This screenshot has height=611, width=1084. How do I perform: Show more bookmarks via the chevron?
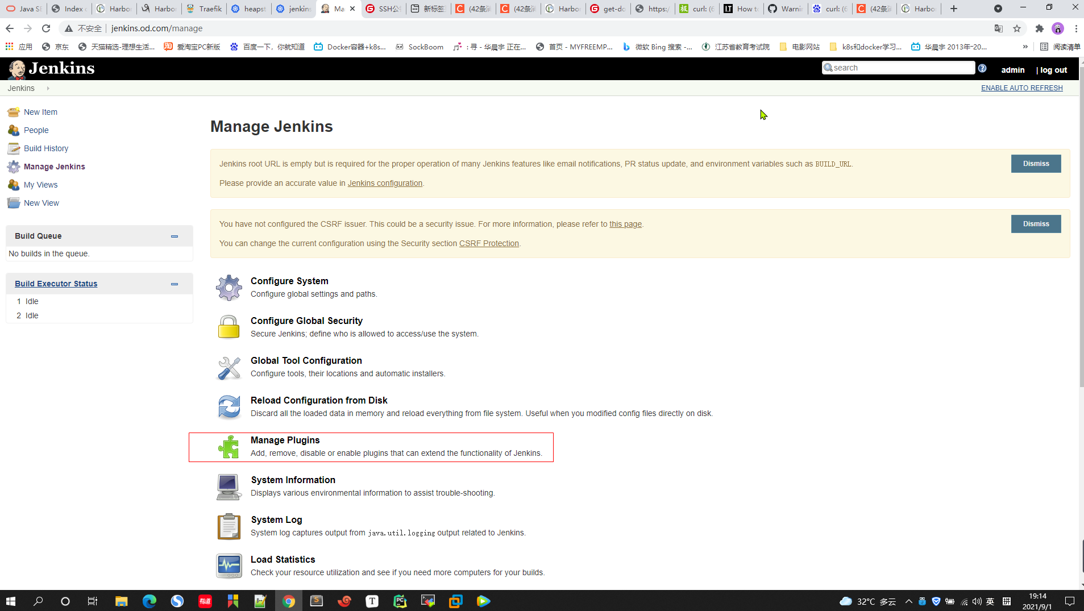click(1025, 47)
